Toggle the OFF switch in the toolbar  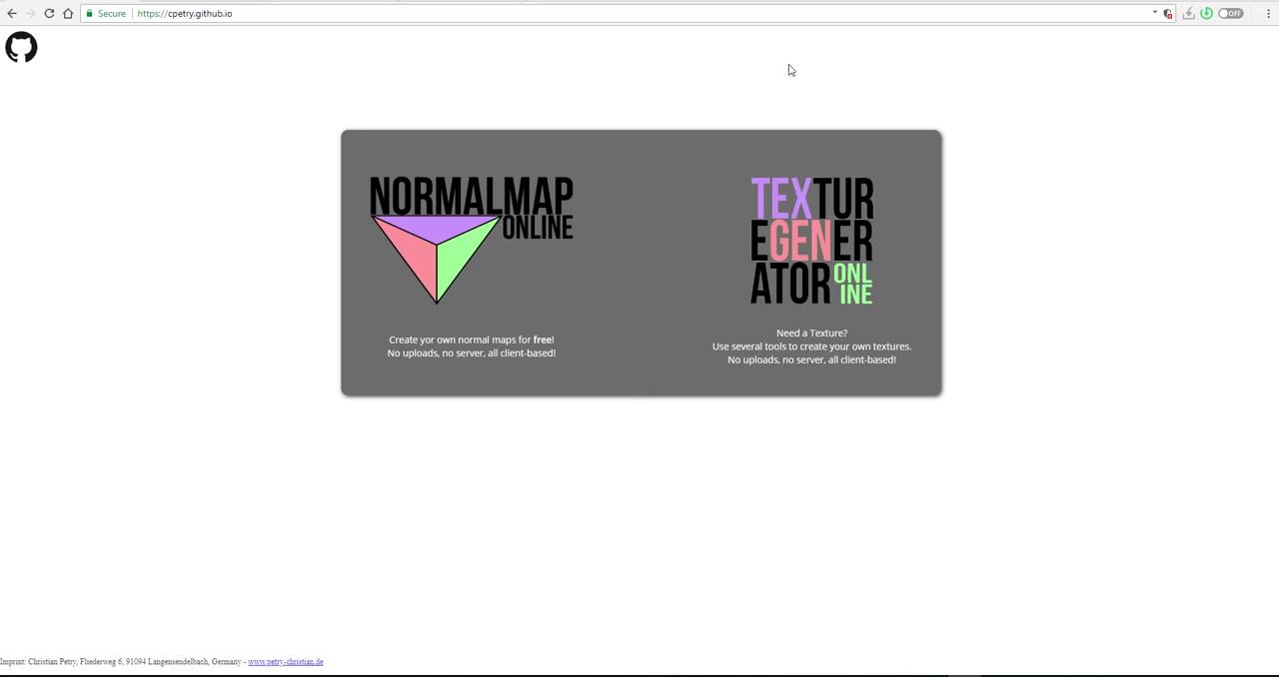[1231, 13]
